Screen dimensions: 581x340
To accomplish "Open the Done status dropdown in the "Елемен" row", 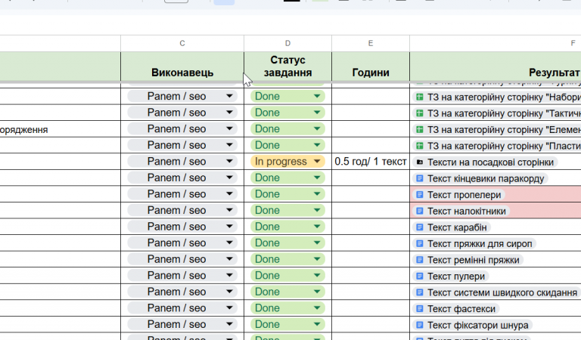I will pyautogui.click(x=287, y=128).
